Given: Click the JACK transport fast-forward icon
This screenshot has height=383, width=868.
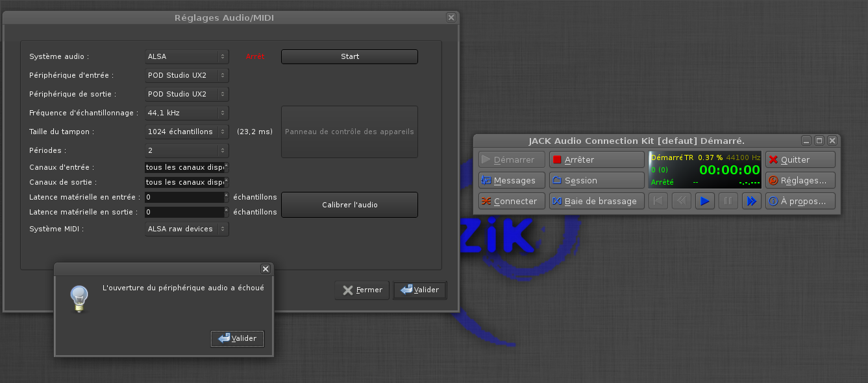Looking at the screenshot, I should coord(752,201).
